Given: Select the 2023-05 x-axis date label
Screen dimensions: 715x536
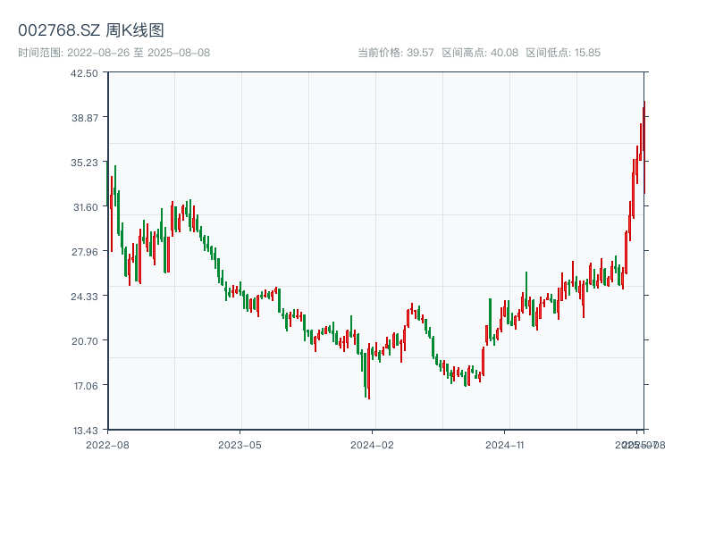Looking at the screenshot, I should (x=240, y=444).
